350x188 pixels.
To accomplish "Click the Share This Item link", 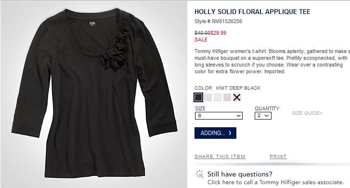I will [220, 157].
